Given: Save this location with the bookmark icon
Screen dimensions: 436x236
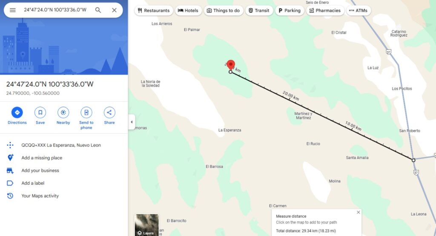Looking at the screenshot, I should [40, 112].
